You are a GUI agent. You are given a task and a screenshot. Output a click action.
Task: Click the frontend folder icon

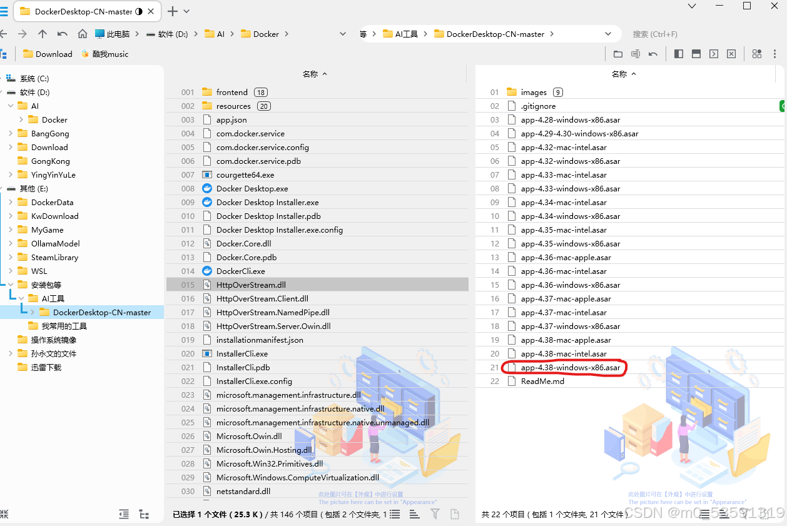[207, 92]
